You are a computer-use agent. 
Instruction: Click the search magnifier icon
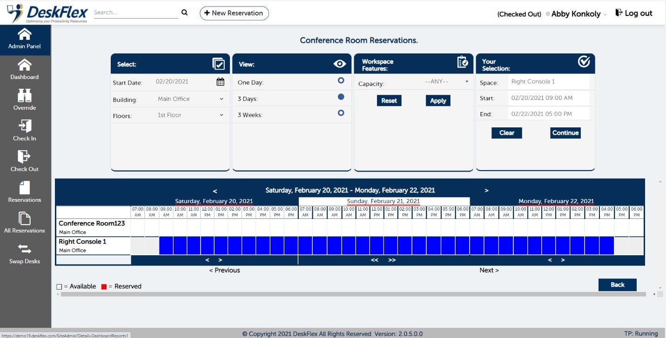point(184,13)
